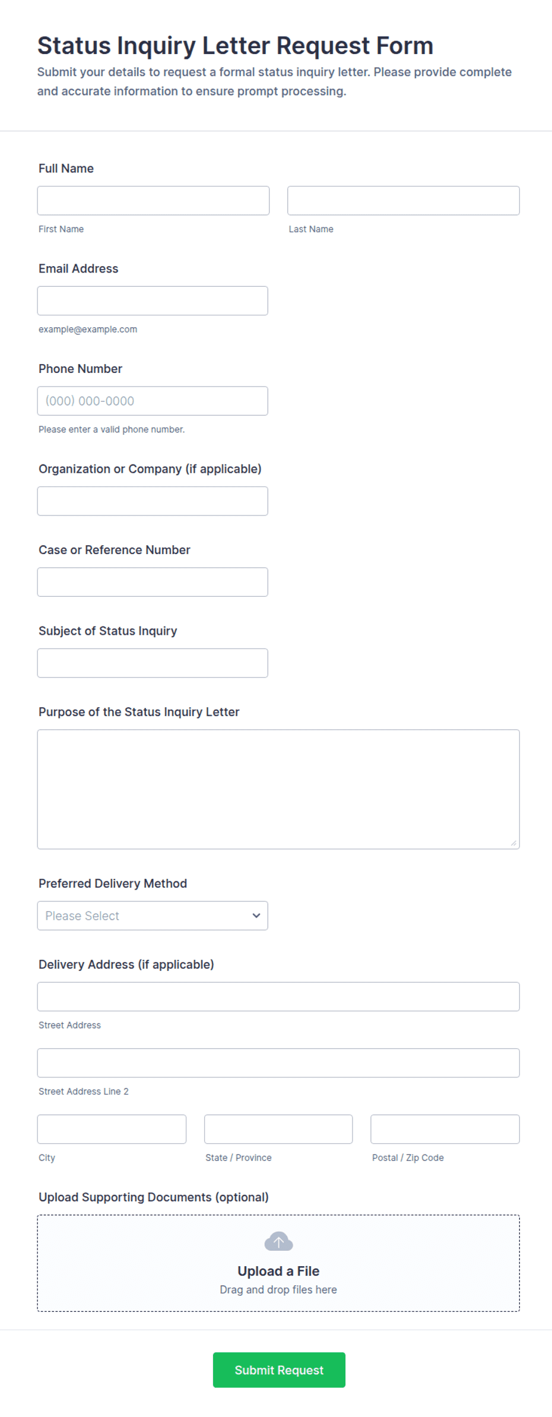Image resolution: width=552 pixels, height=1417 pixels.
Task: Select the City input field
Action: [112, 1129]
